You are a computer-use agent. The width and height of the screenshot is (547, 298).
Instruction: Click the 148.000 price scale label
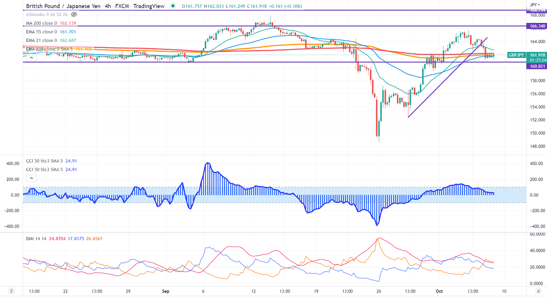[537, 146]
